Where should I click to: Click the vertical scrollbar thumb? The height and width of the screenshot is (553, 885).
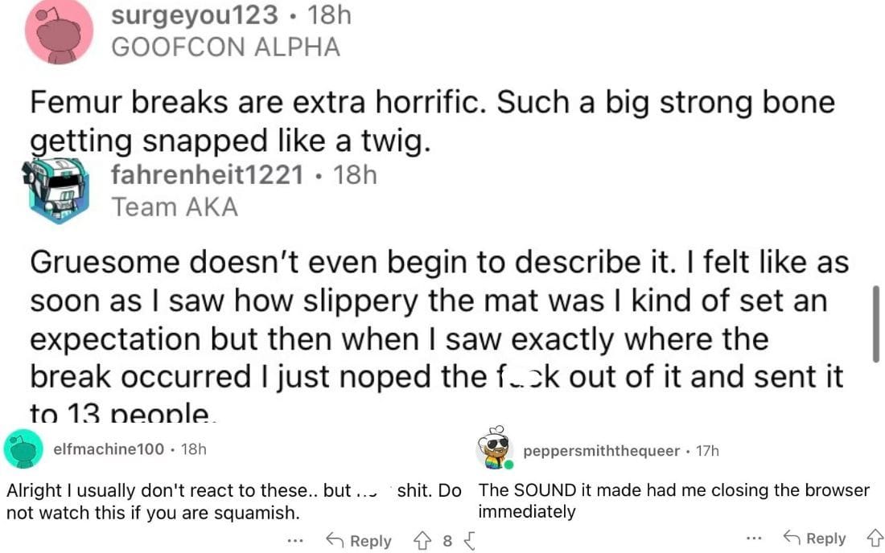tap(875, 323)
